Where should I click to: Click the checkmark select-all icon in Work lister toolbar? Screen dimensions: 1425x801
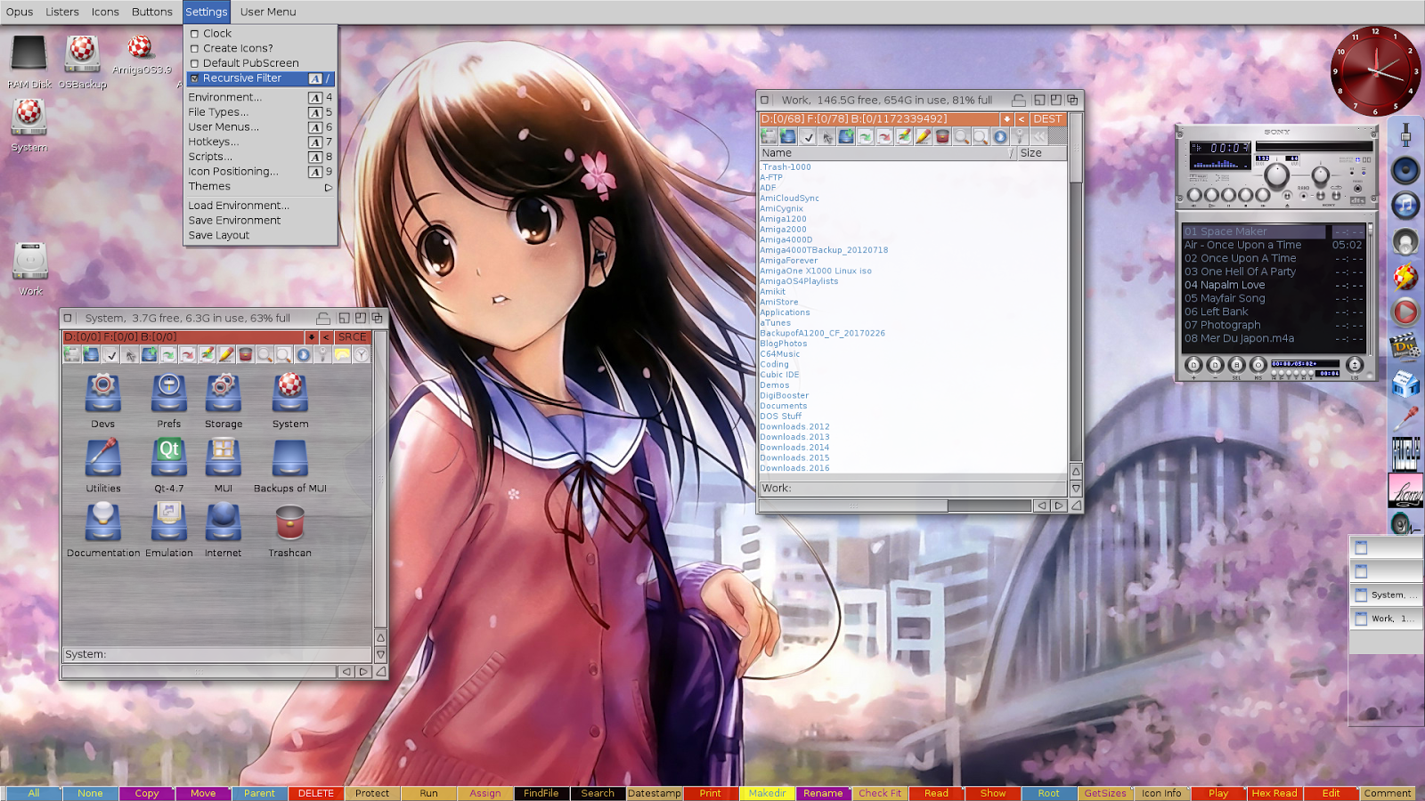tap(808, 136)
